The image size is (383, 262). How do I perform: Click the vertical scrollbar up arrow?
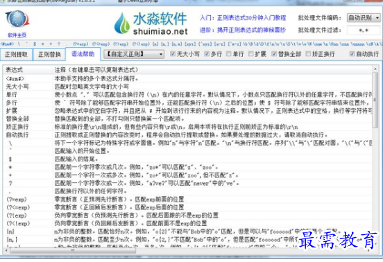[x=375, y=69]
